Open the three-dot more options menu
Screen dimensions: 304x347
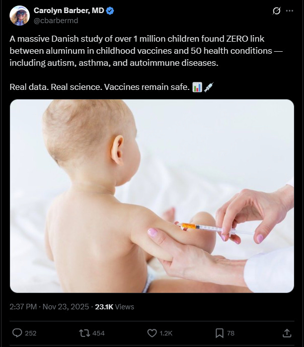pos(289,11)
